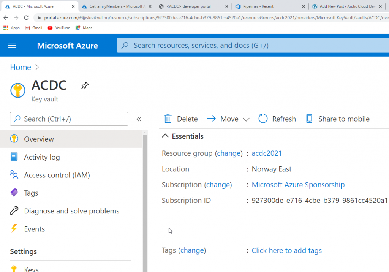Click the Norway East location text
Screen dimensions: 389x272
tap(272, 169)
